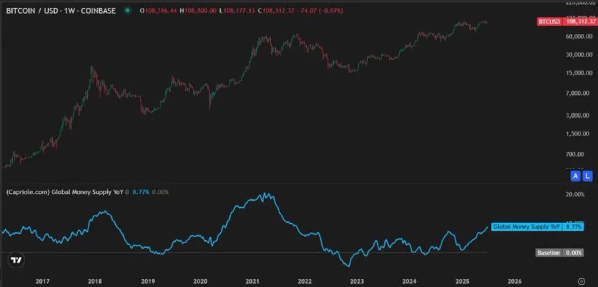This screenshot has height=287, width=598.
Task: Click the 2021 time axis label
Action: click(252, 281)
